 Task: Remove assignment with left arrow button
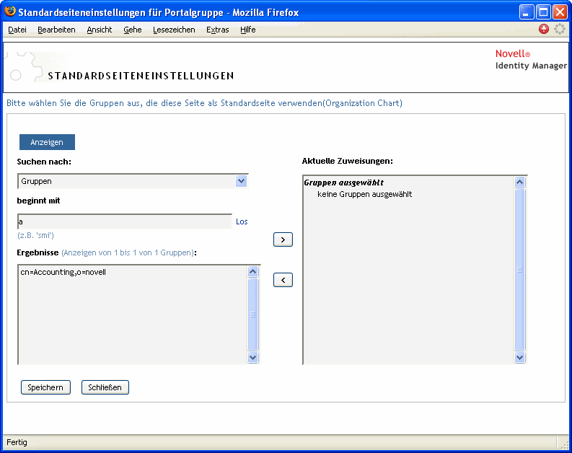(x=283, y=280)
